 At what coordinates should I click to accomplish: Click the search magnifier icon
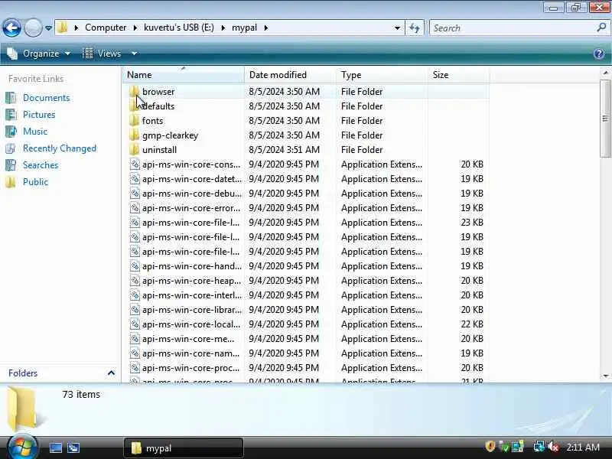coord(601,28)
